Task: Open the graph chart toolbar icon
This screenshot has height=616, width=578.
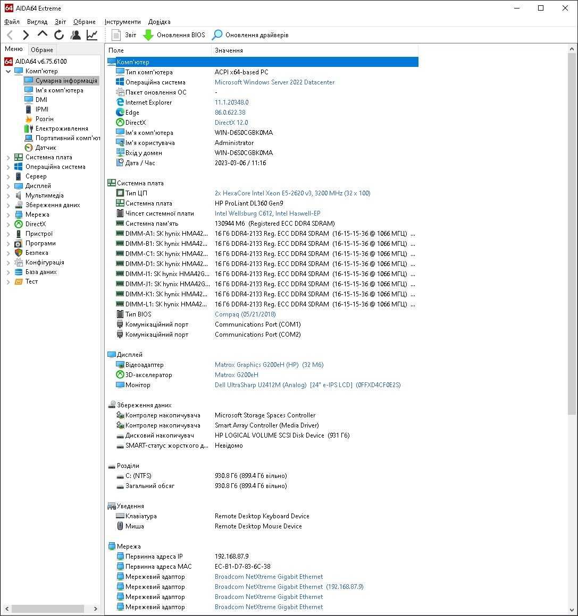Action: click(x=92, y=35)
